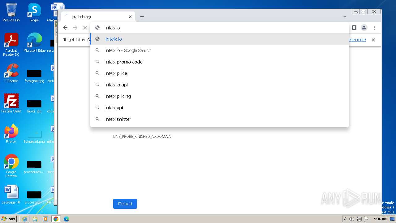Select the isra-help.org tab
This screenshot has height=223, width=396.
click(x=97, y=17)
